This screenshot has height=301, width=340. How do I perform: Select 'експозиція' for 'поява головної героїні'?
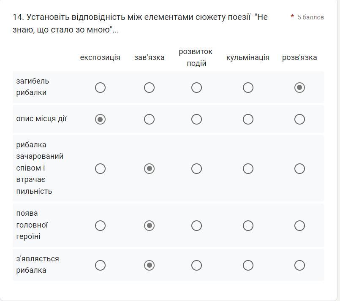(x=100, y=225)
